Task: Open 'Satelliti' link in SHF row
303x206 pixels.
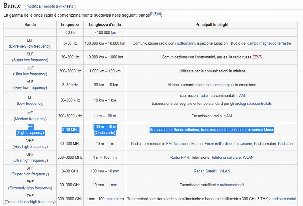Action: (211, 171)
